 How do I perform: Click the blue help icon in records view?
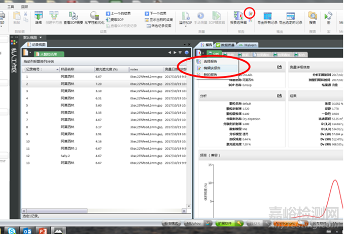point(187,52)
